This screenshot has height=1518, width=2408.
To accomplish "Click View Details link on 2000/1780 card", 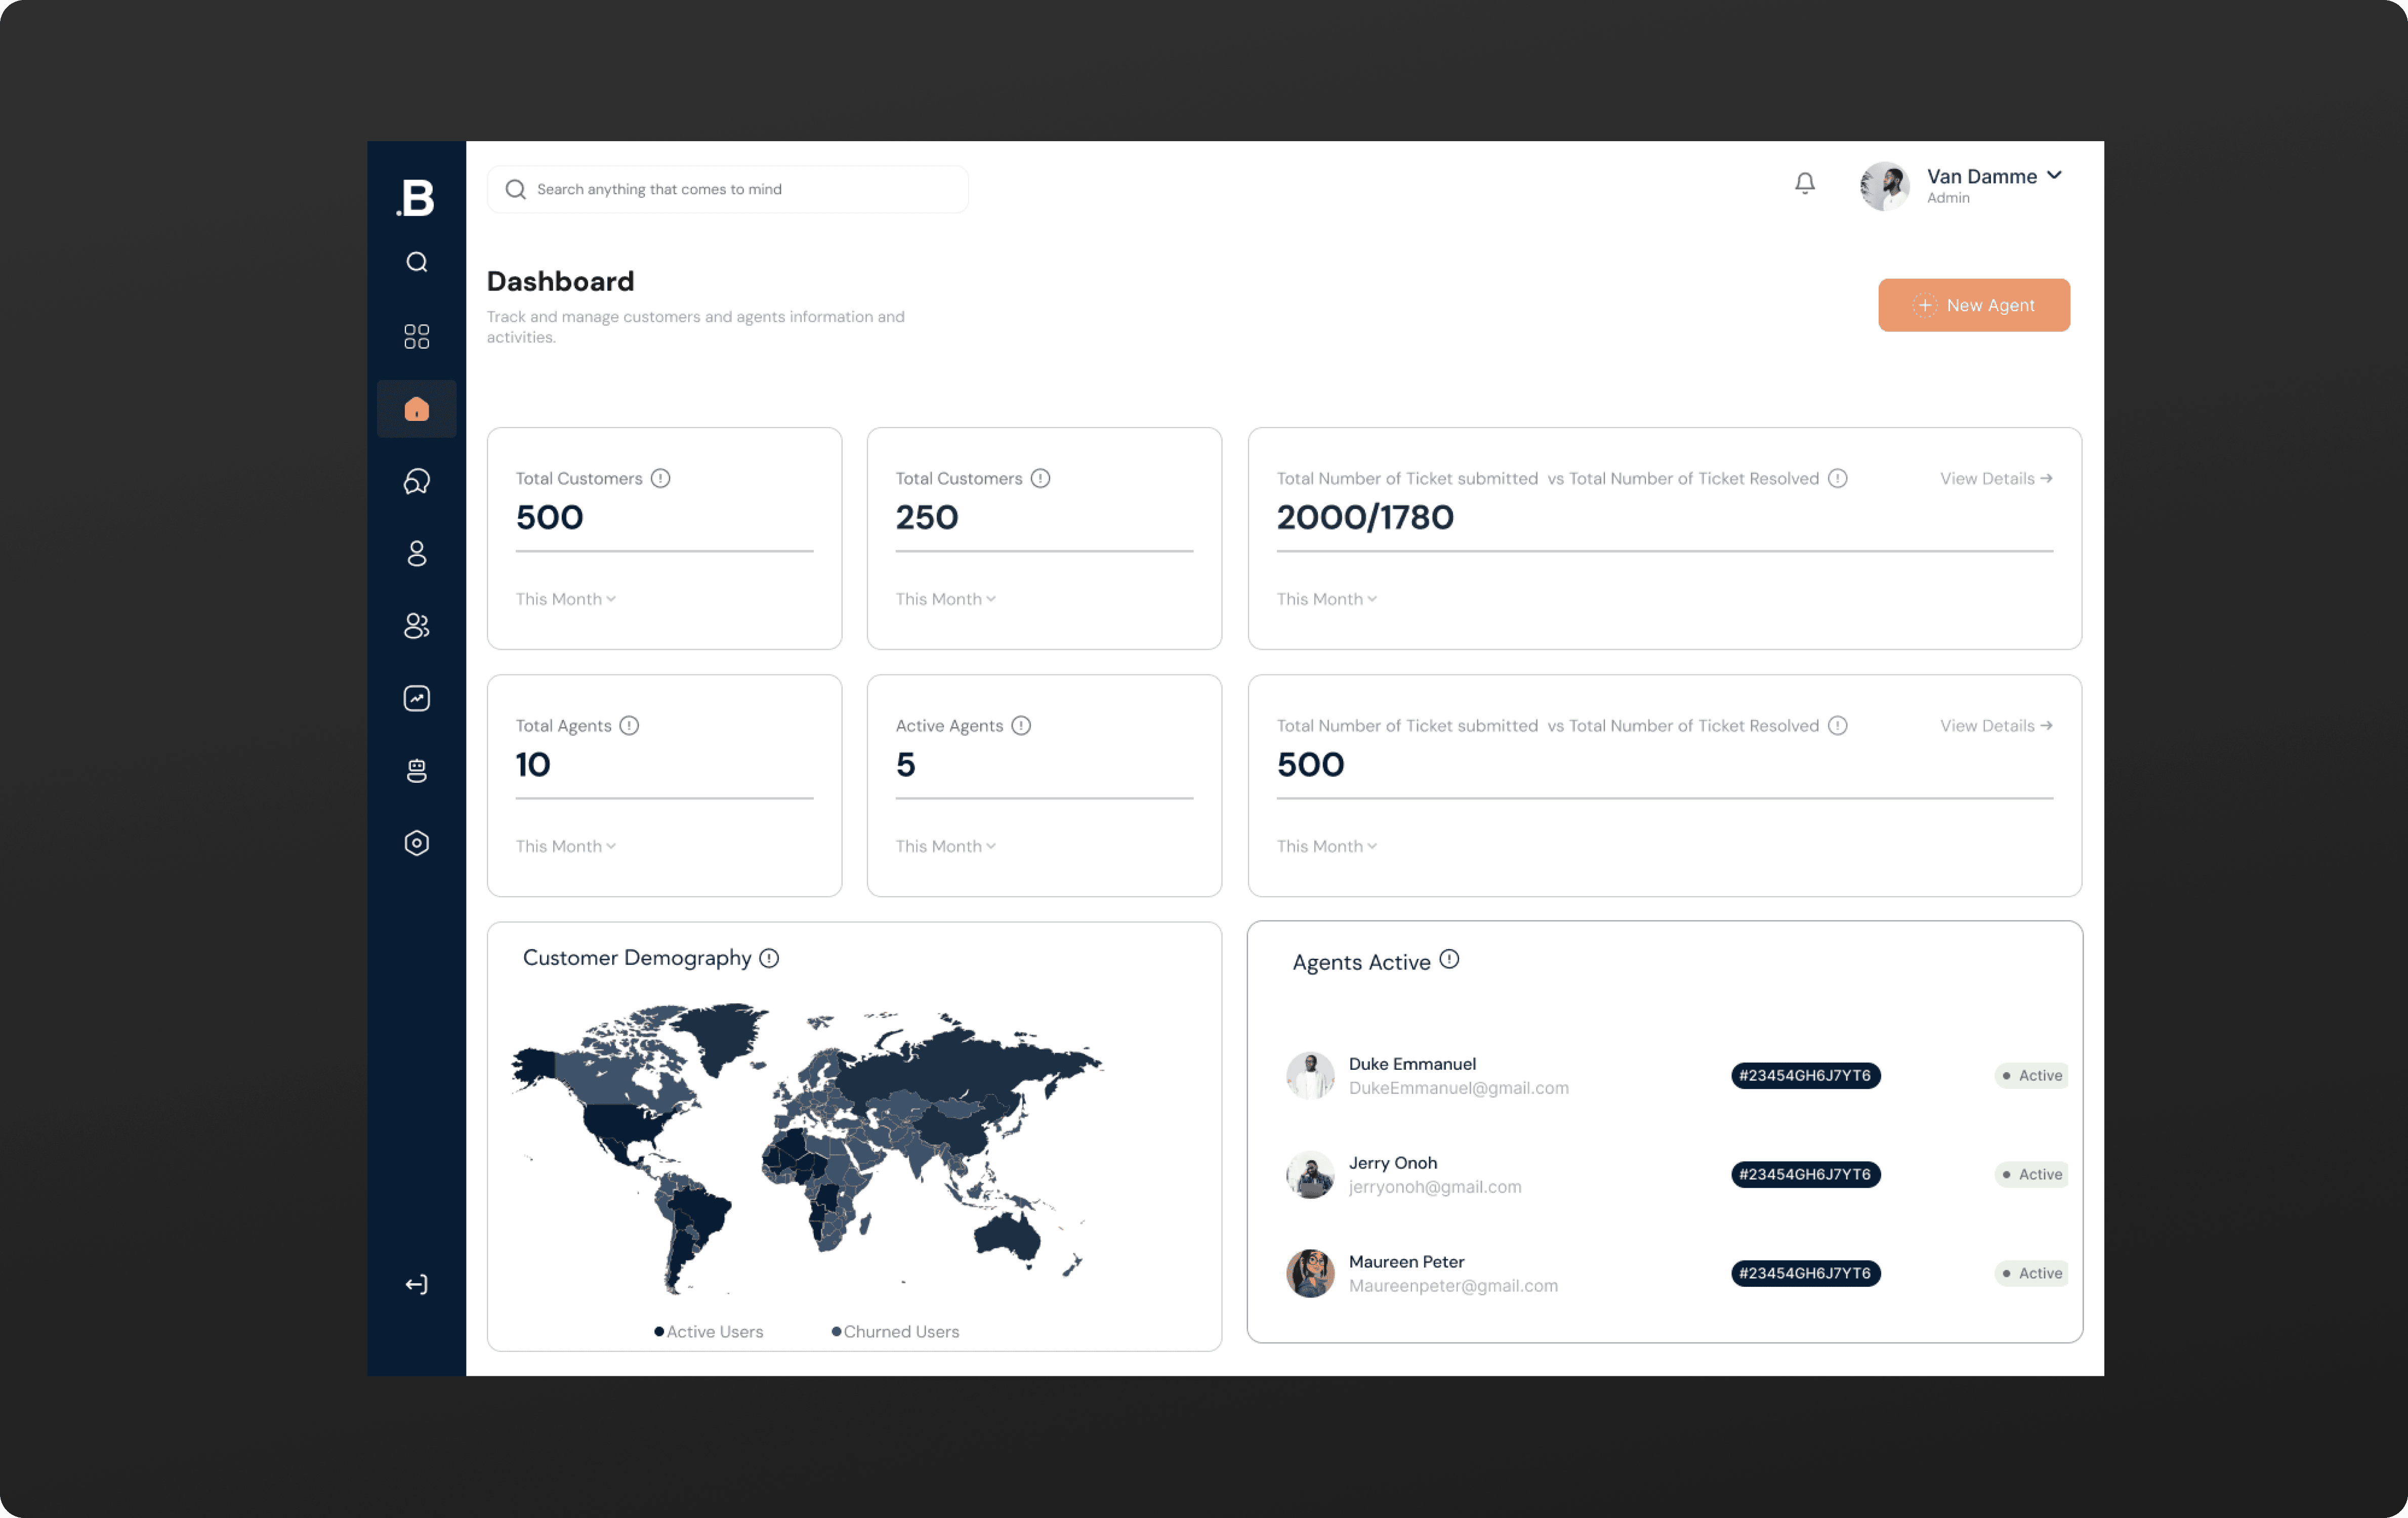I will pos(1996,478).
